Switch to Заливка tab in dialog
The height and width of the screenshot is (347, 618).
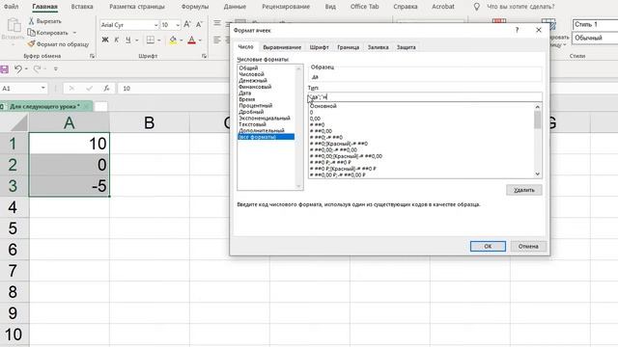tap(378, 47)
